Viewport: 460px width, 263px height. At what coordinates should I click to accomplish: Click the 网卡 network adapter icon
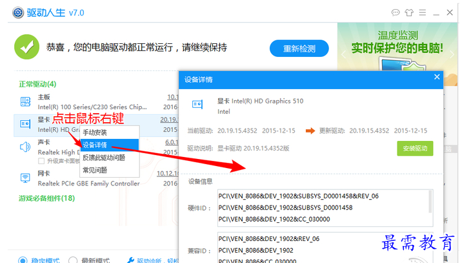tap(25, 178)
